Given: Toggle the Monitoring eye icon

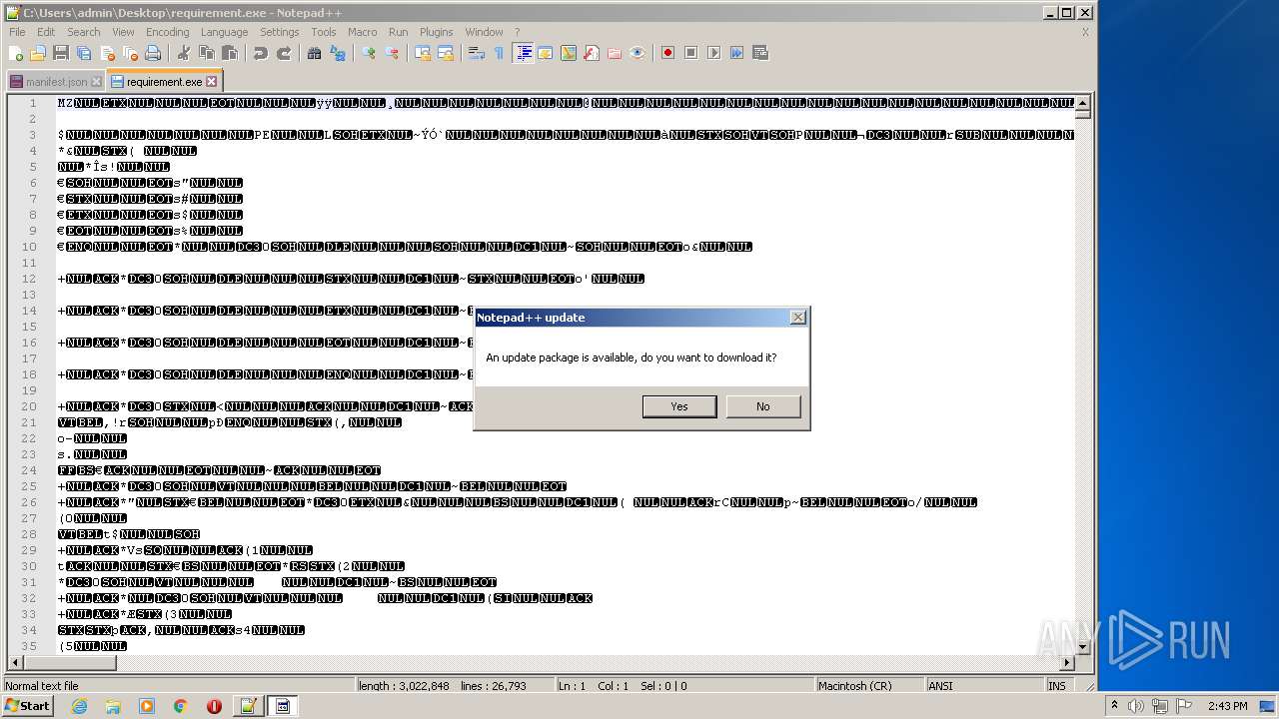Looking at the screenshot, I should pyautogui.click(x=638, y=53).
